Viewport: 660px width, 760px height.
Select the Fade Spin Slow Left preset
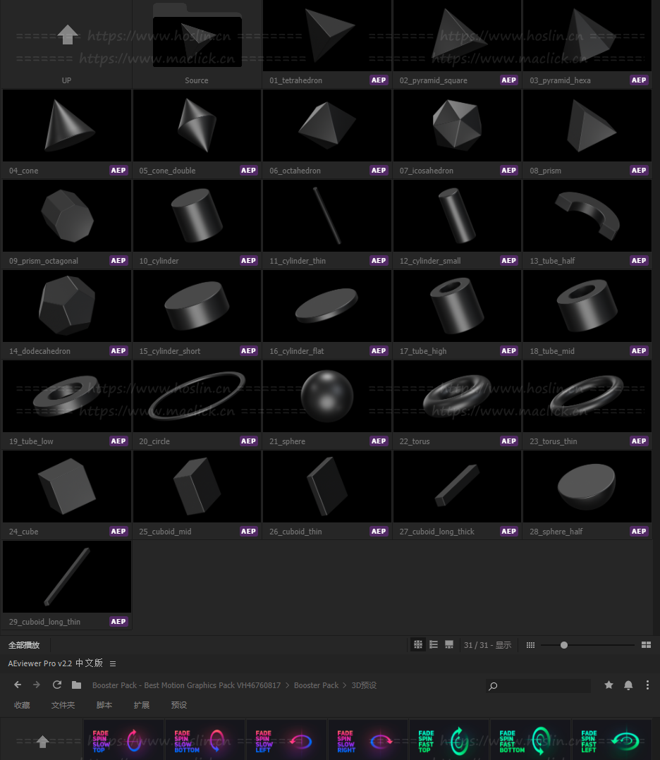[286, 740]
